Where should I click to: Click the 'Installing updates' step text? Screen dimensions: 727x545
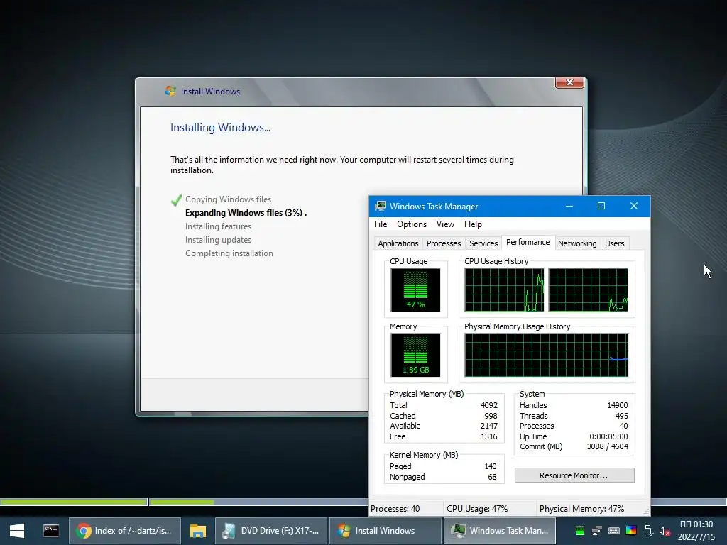click(218, 240)
